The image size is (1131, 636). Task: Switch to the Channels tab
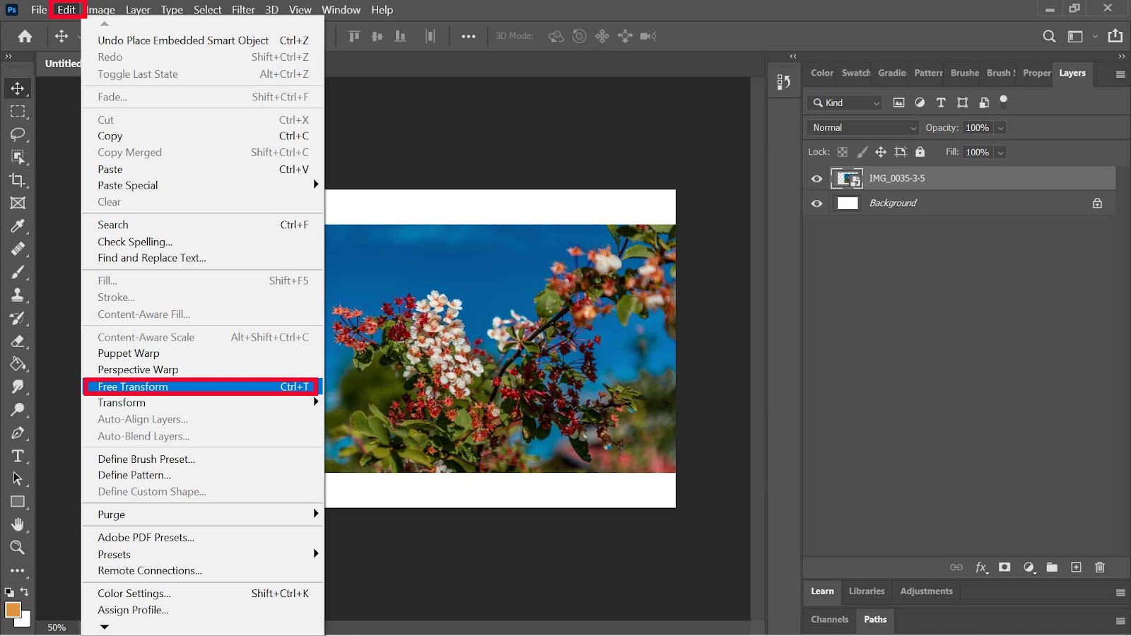click(829, 620)
